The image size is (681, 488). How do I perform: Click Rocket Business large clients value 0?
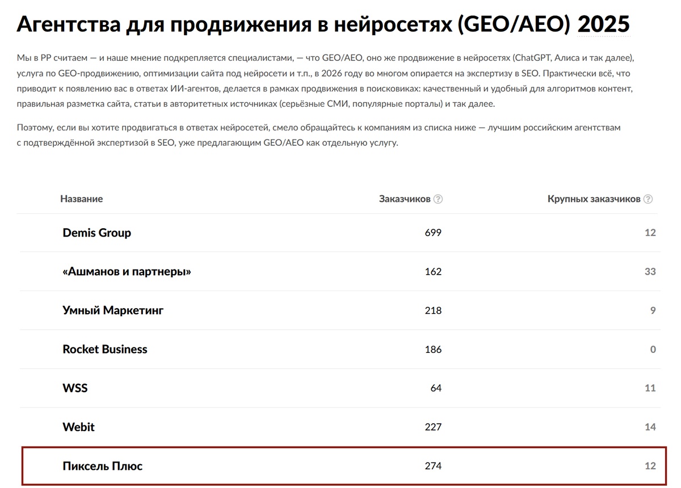[x=653, y=350]
